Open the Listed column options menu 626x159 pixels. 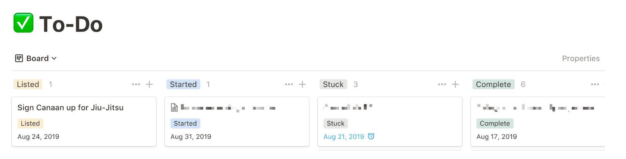(x=136, y=84)
